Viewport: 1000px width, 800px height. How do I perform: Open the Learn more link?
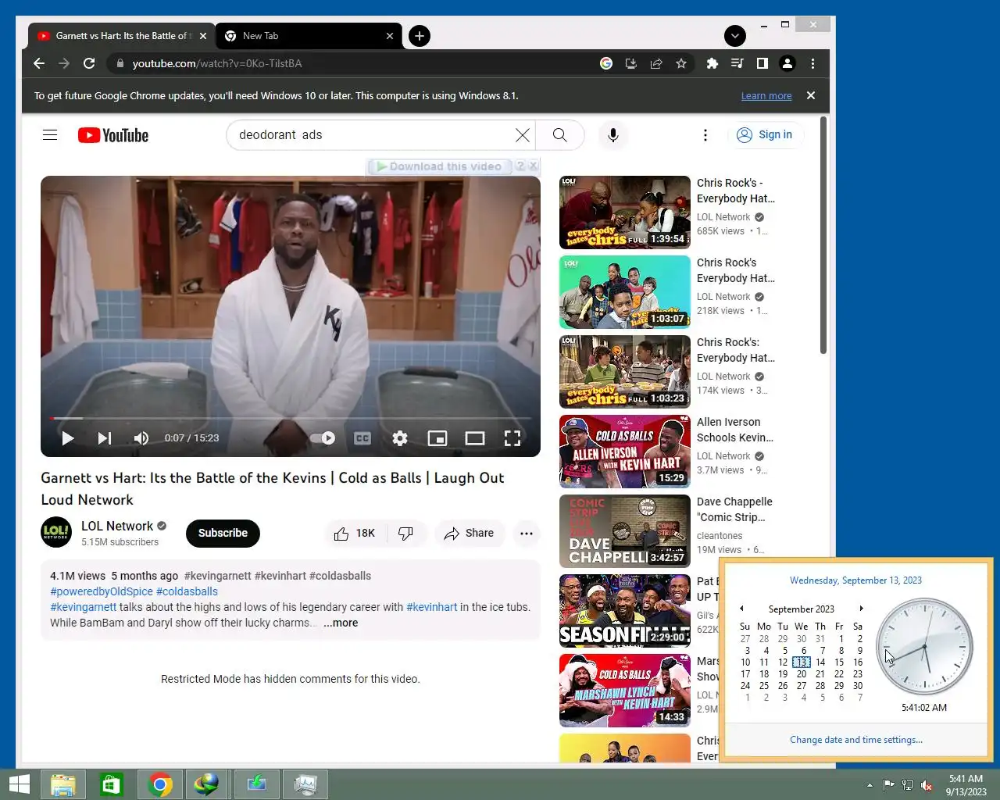766,95
